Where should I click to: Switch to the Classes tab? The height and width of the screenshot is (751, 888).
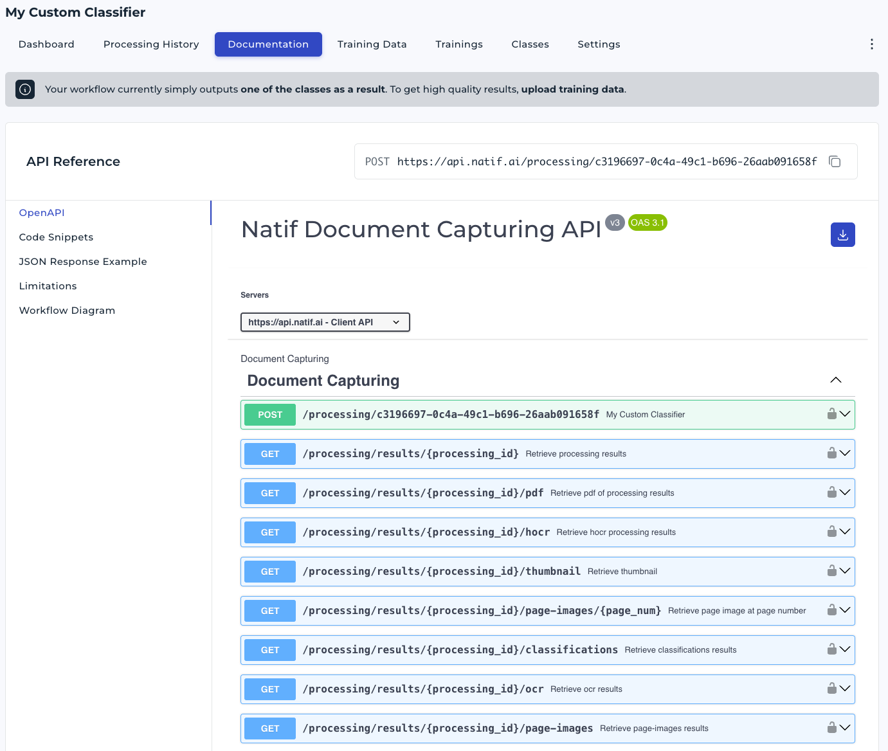530,44
